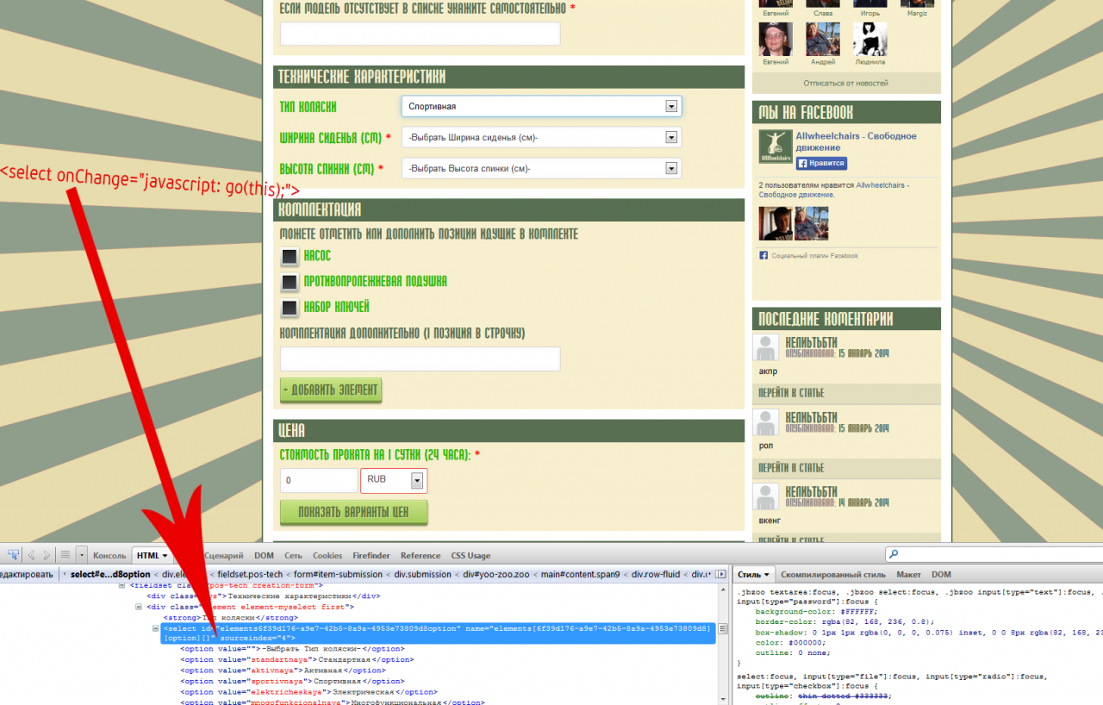Collapse the select element node in HTML tree
This screenshot has width=1103, height=705.
click(x=156, y=628)
